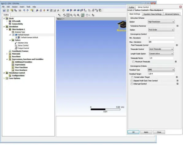183x145 pixels.
Task: Select the first Zoom magnifier in viewer
Action: click(x=71, y=15)
